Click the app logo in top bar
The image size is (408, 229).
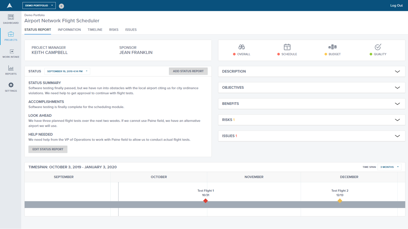click(10, 5)
